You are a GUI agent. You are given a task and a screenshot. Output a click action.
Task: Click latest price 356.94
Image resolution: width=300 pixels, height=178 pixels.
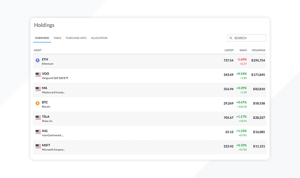point(228,89)
